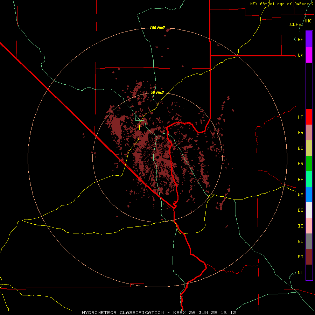This screenshot has width=315, height=315.
Task: Click the 26 JUN 25 date text
Action: [x=205, y=313]
